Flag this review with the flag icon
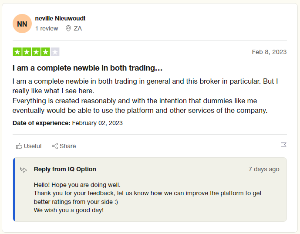This screenshot has width=300, height=234. point(283,146)
